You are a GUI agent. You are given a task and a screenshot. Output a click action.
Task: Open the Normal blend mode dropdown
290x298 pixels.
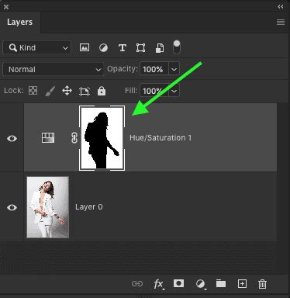tap(53, 69)
